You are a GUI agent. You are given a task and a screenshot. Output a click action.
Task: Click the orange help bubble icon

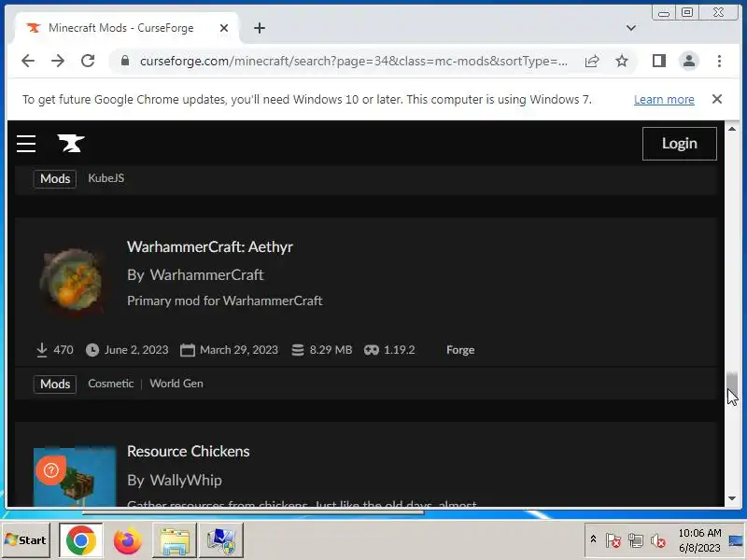(51, 470)
